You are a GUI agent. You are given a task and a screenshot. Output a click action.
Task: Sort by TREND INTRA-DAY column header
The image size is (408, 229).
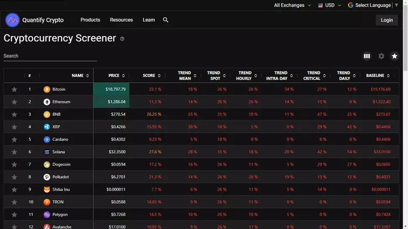coord(280,76)
